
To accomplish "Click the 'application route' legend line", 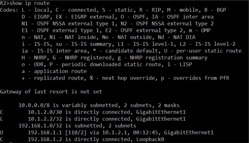I will (x=54, y=71).
